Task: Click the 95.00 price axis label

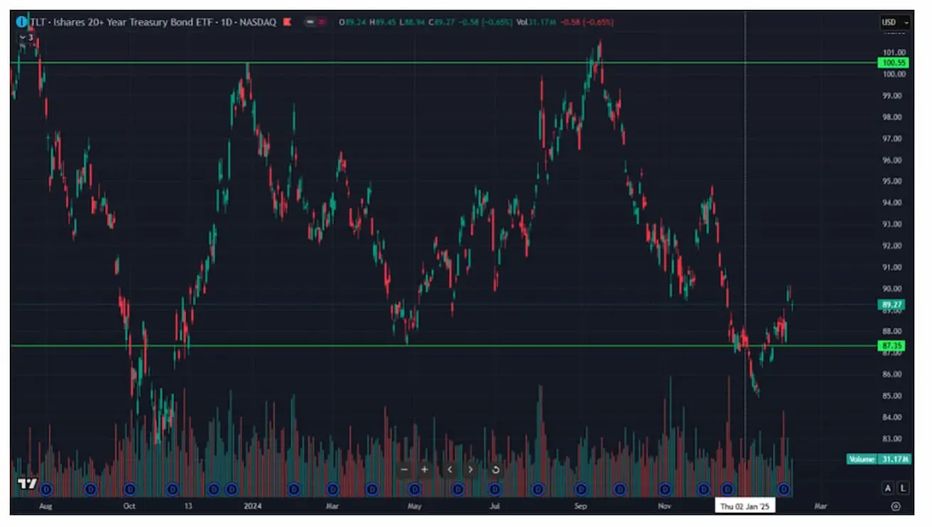Action: pos(894,181)
